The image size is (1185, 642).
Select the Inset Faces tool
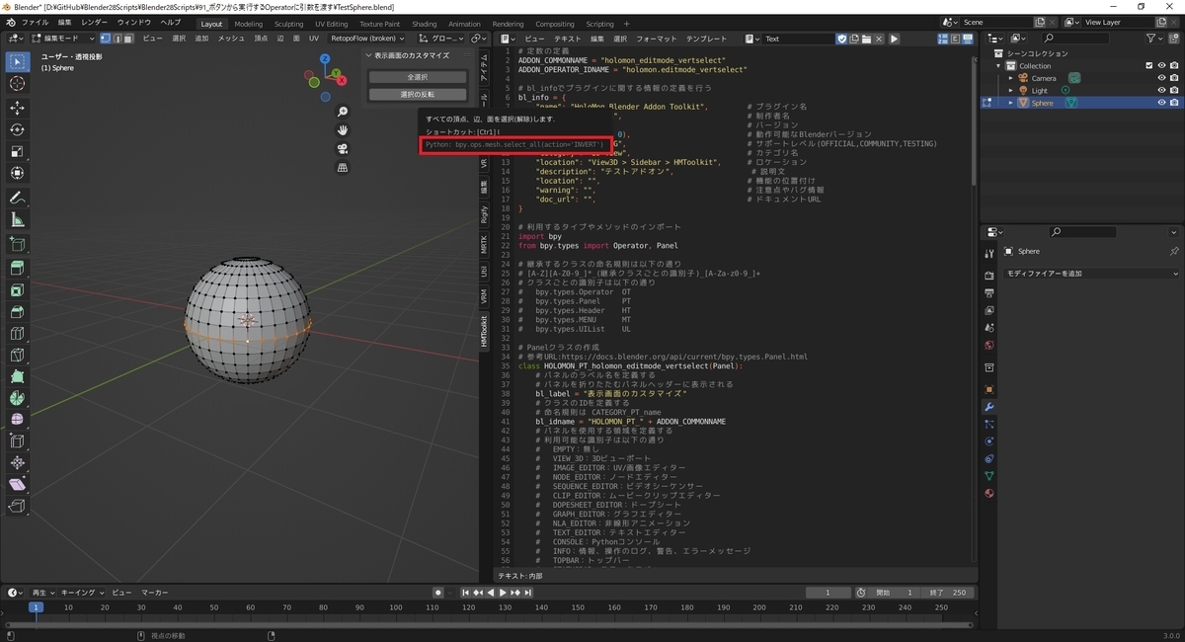tap(17, 290)
